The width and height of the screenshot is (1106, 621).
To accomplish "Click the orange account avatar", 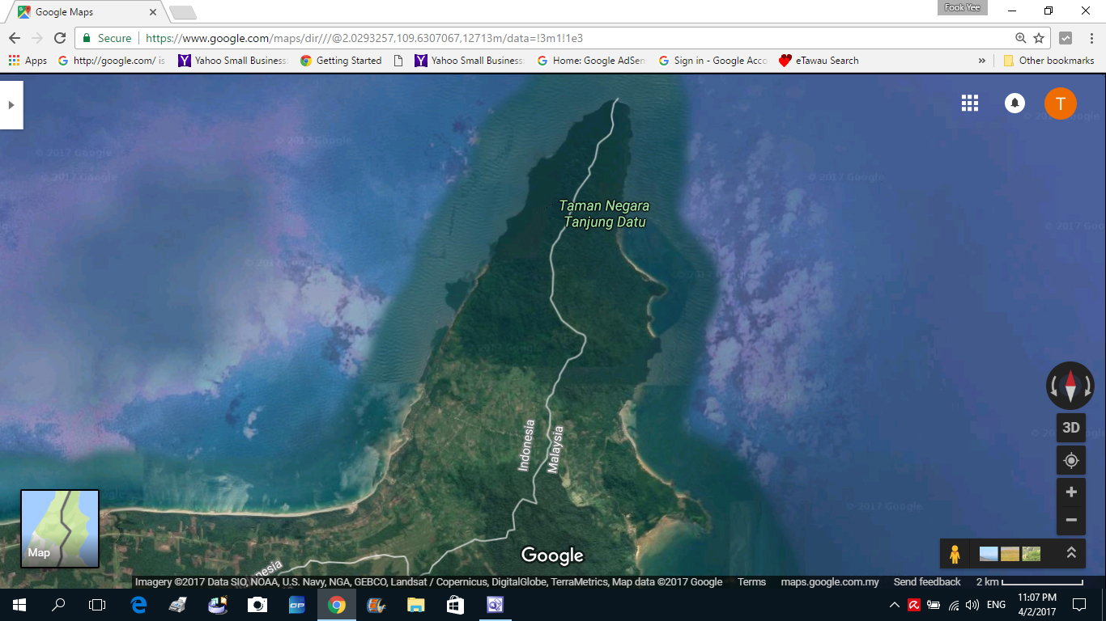I will [x=1060, y=103].
